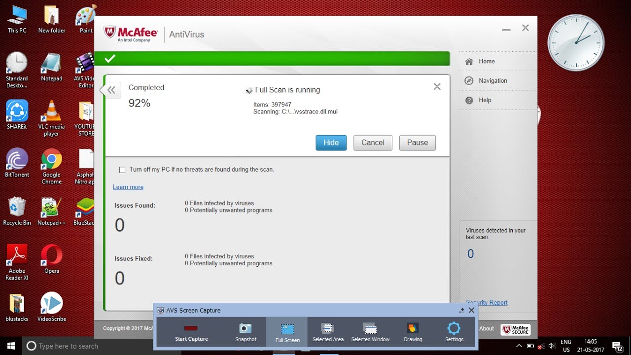Select the SHAREit desktop icon
Image resolution: width=631 pixels, height=355 pixels.
17,115
